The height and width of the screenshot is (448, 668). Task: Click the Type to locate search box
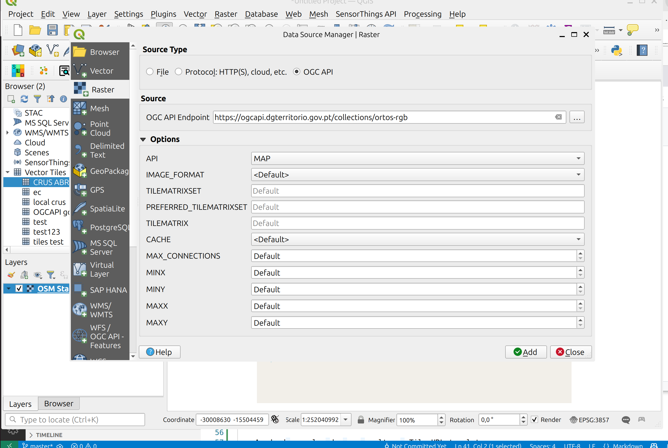click(x=75, y=419)
